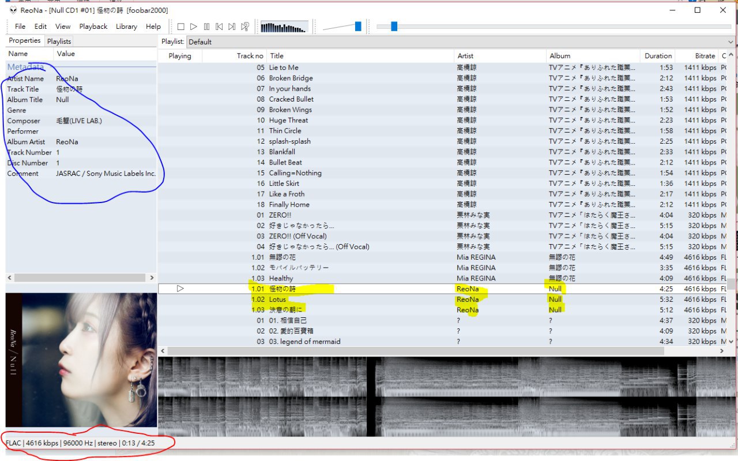This screenshot has height=461, width=738.
Task: Click the playlist horizontal scrollbar right arrow
Action: (722, 351)
